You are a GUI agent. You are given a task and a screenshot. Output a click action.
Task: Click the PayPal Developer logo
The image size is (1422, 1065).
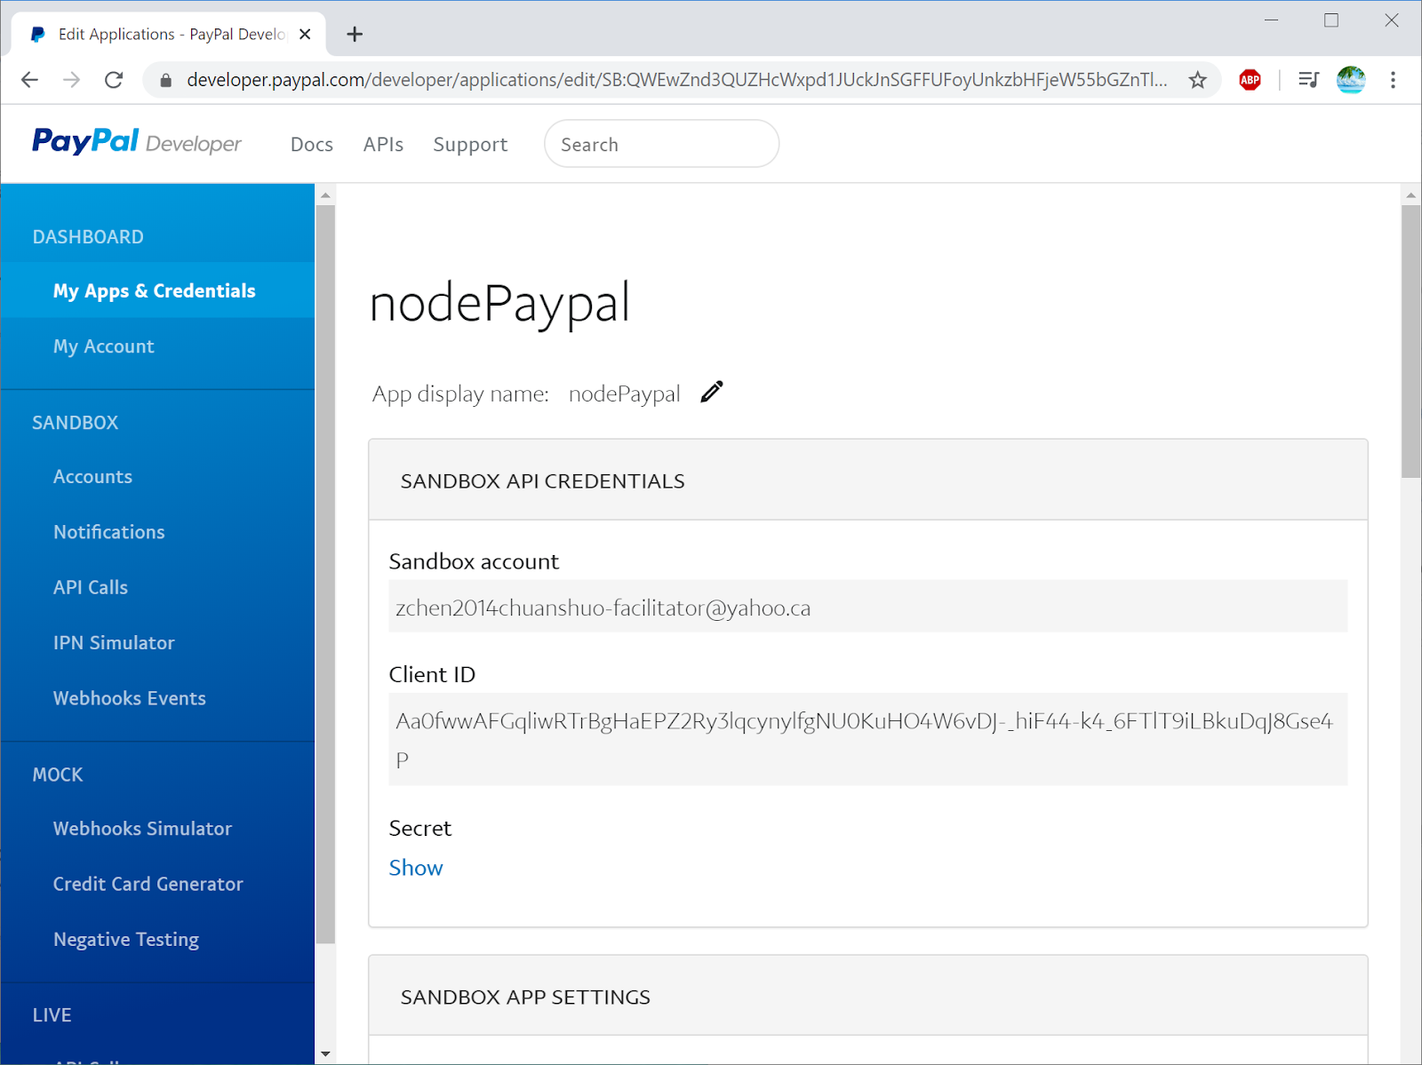(x=136, y=142)
